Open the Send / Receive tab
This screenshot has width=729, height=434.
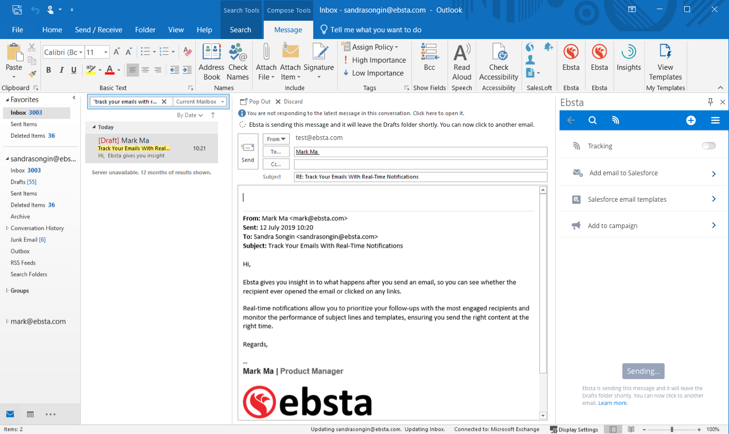(x=98, y=30)
